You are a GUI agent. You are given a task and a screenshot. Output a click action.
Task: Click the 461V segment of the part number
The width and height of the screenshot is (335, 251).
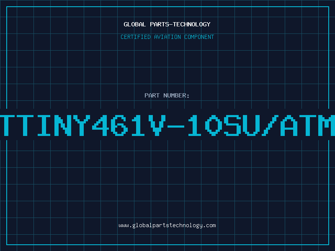(x=129, y=125)
